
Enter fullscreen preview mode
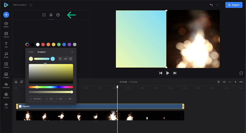(x=241, y=73)
